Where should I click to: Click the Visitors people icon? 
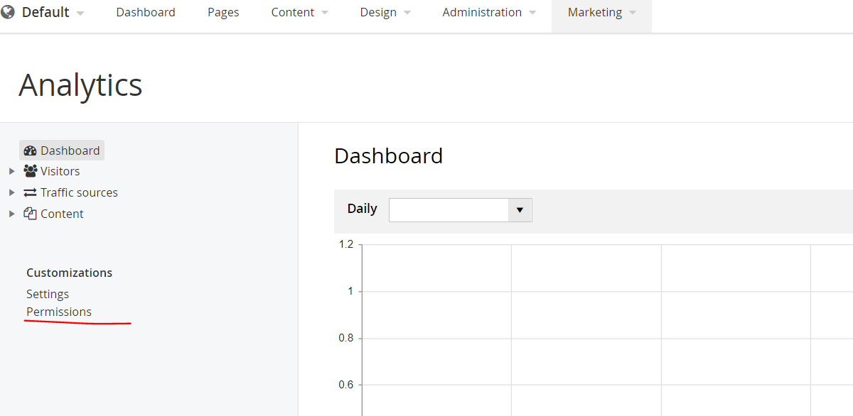point(31,171)
